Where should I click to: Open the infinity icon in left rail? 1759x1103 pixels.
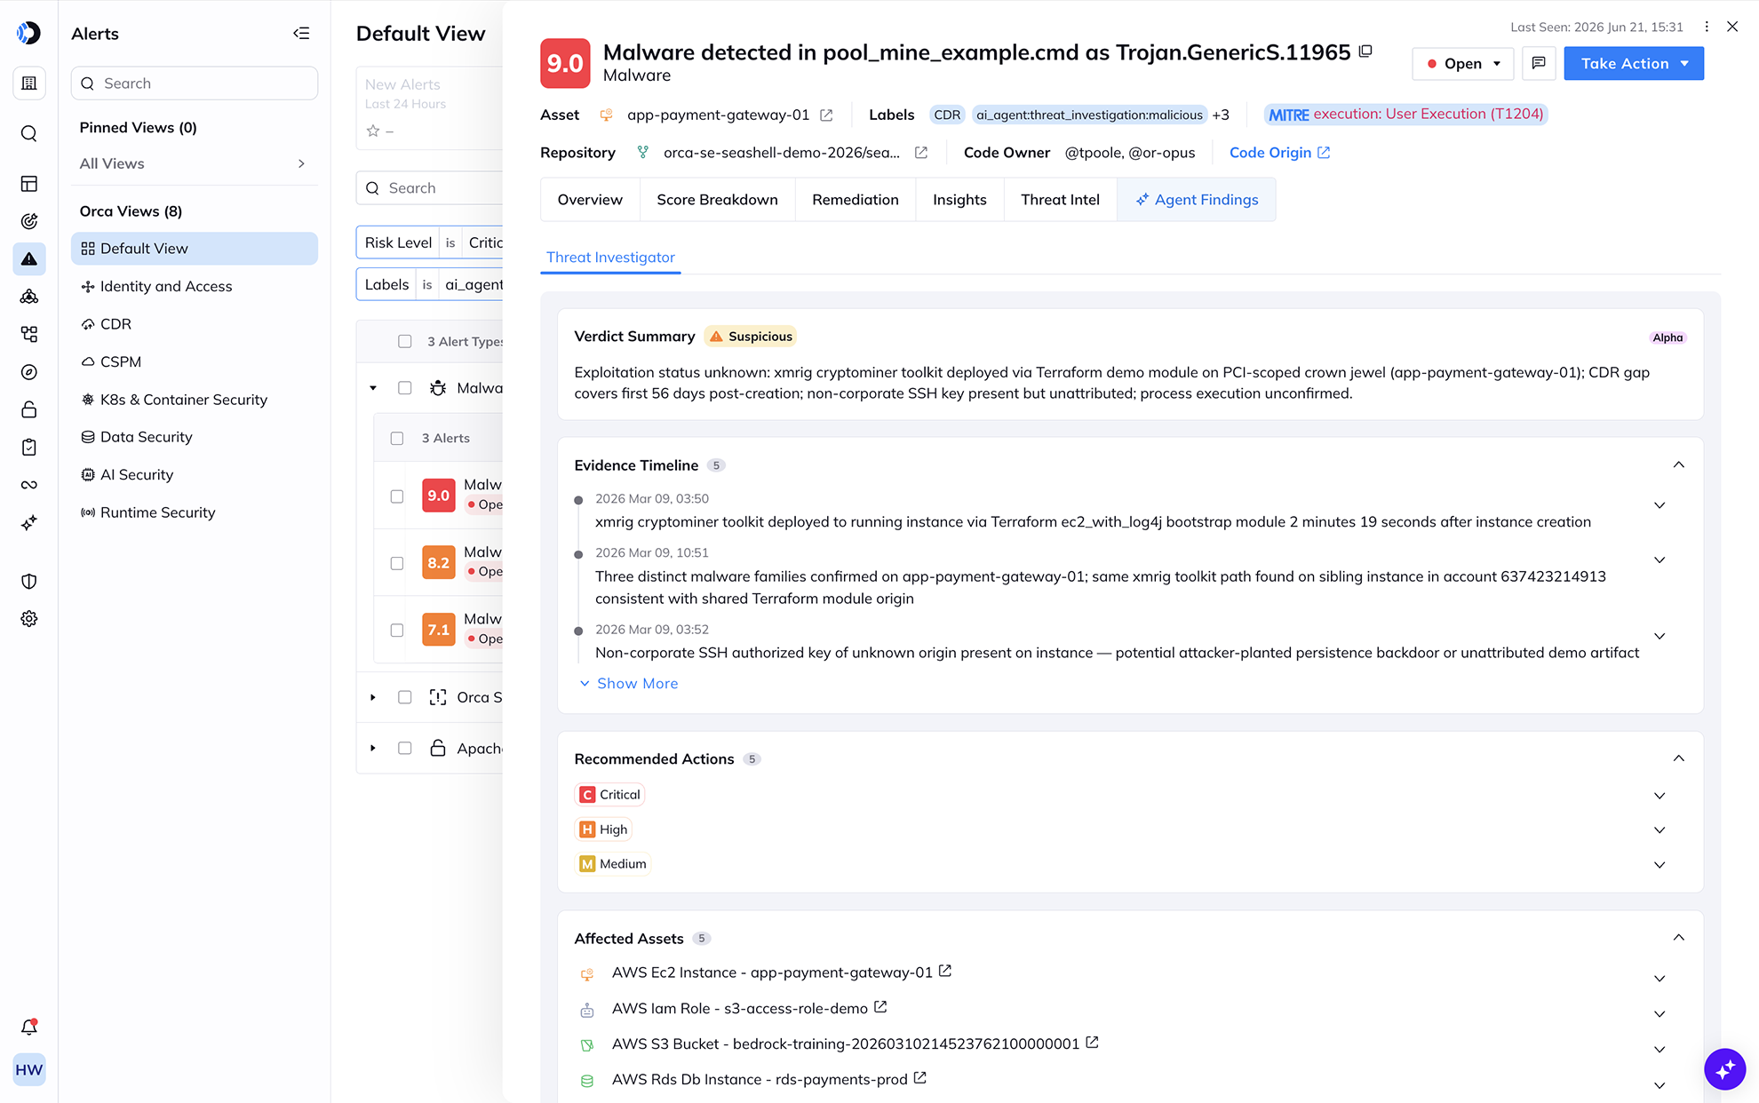28,485
